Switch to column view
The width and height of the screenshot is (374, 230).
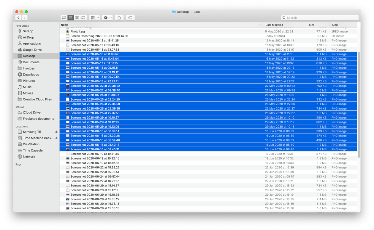click(x=77, y=17)
